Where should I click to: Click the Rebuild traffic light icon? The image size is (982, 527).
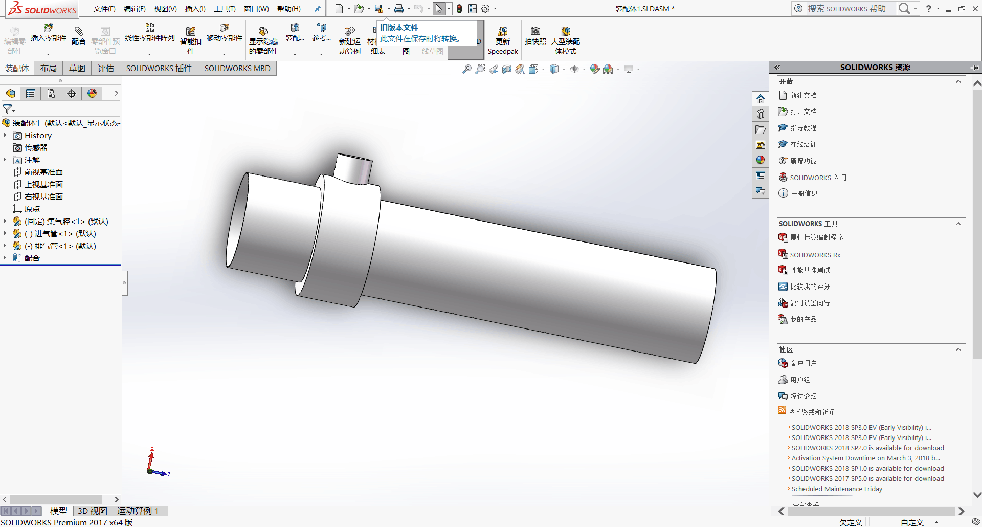[x=459, y=9]
